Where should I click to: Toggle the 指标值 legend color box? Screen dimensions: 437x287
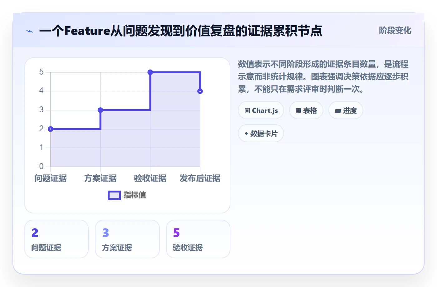pyautogui.click(x=114, y=195)
